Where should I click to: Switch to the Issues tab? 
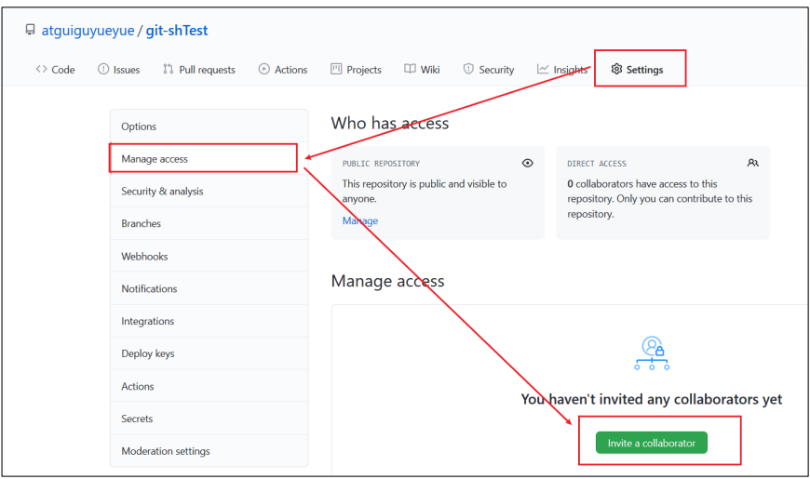(119, 69)
